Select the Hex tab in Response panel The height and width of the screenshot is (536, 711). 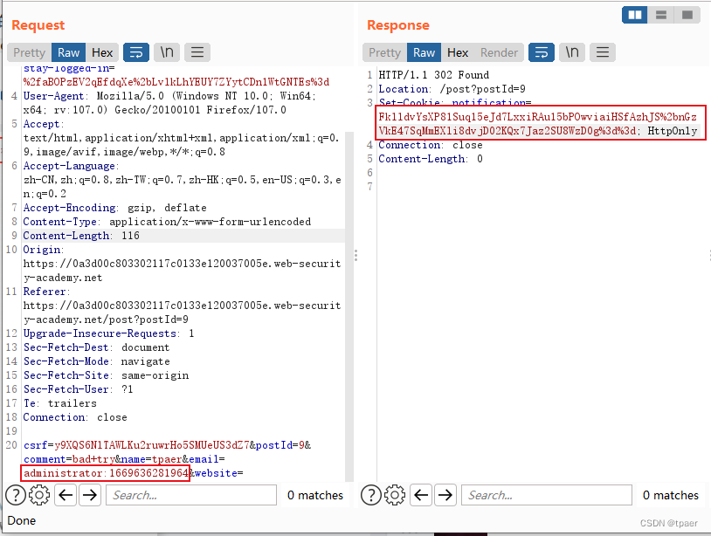click(458, 52)
